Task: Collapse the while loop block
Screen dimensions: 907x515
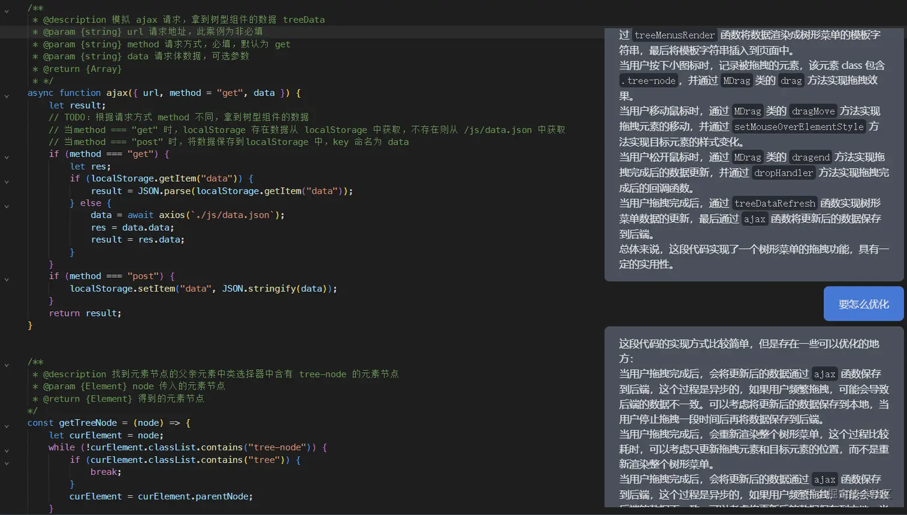Action: coord(7,451)
